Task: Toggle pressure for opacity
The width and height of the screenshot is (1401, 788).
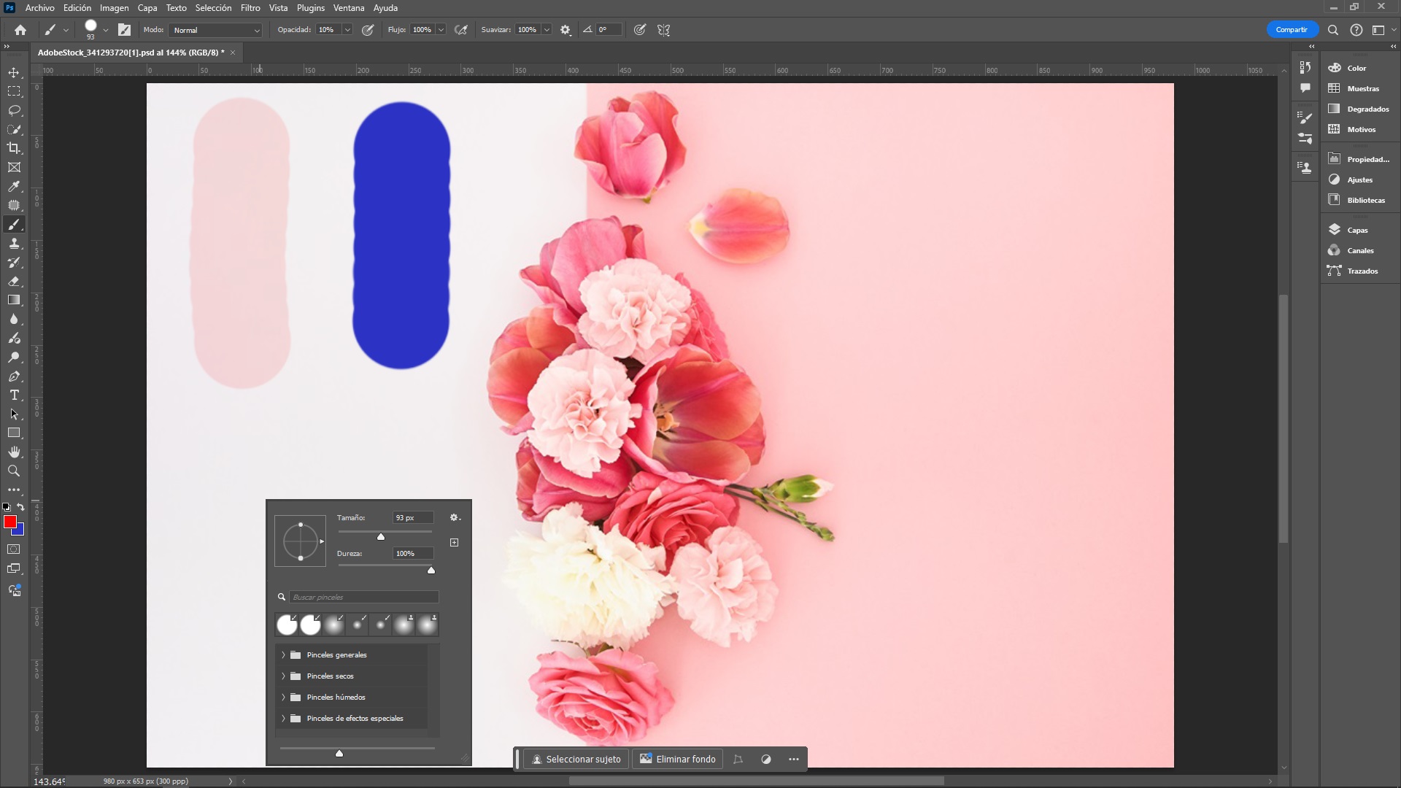Action: point(368,30)
